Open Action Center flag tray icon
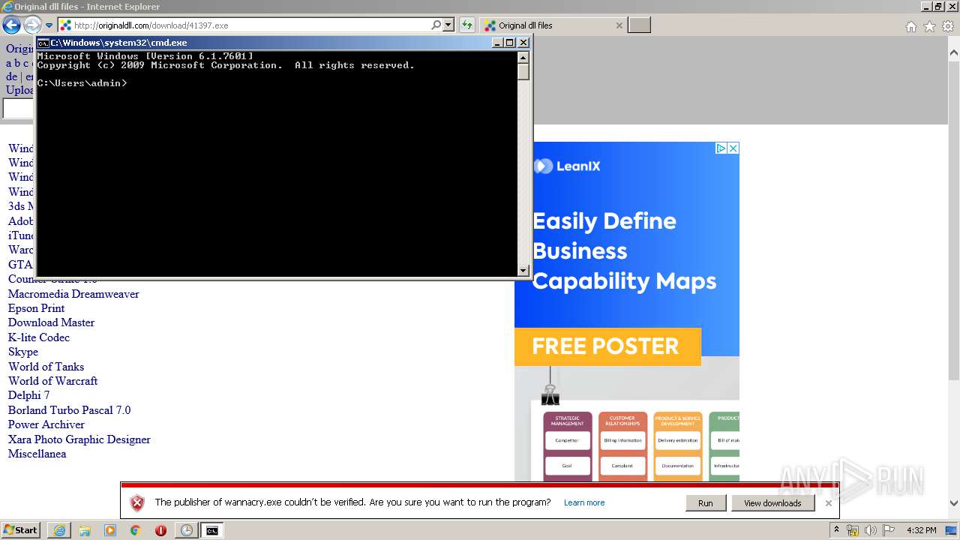 (889, 530)
